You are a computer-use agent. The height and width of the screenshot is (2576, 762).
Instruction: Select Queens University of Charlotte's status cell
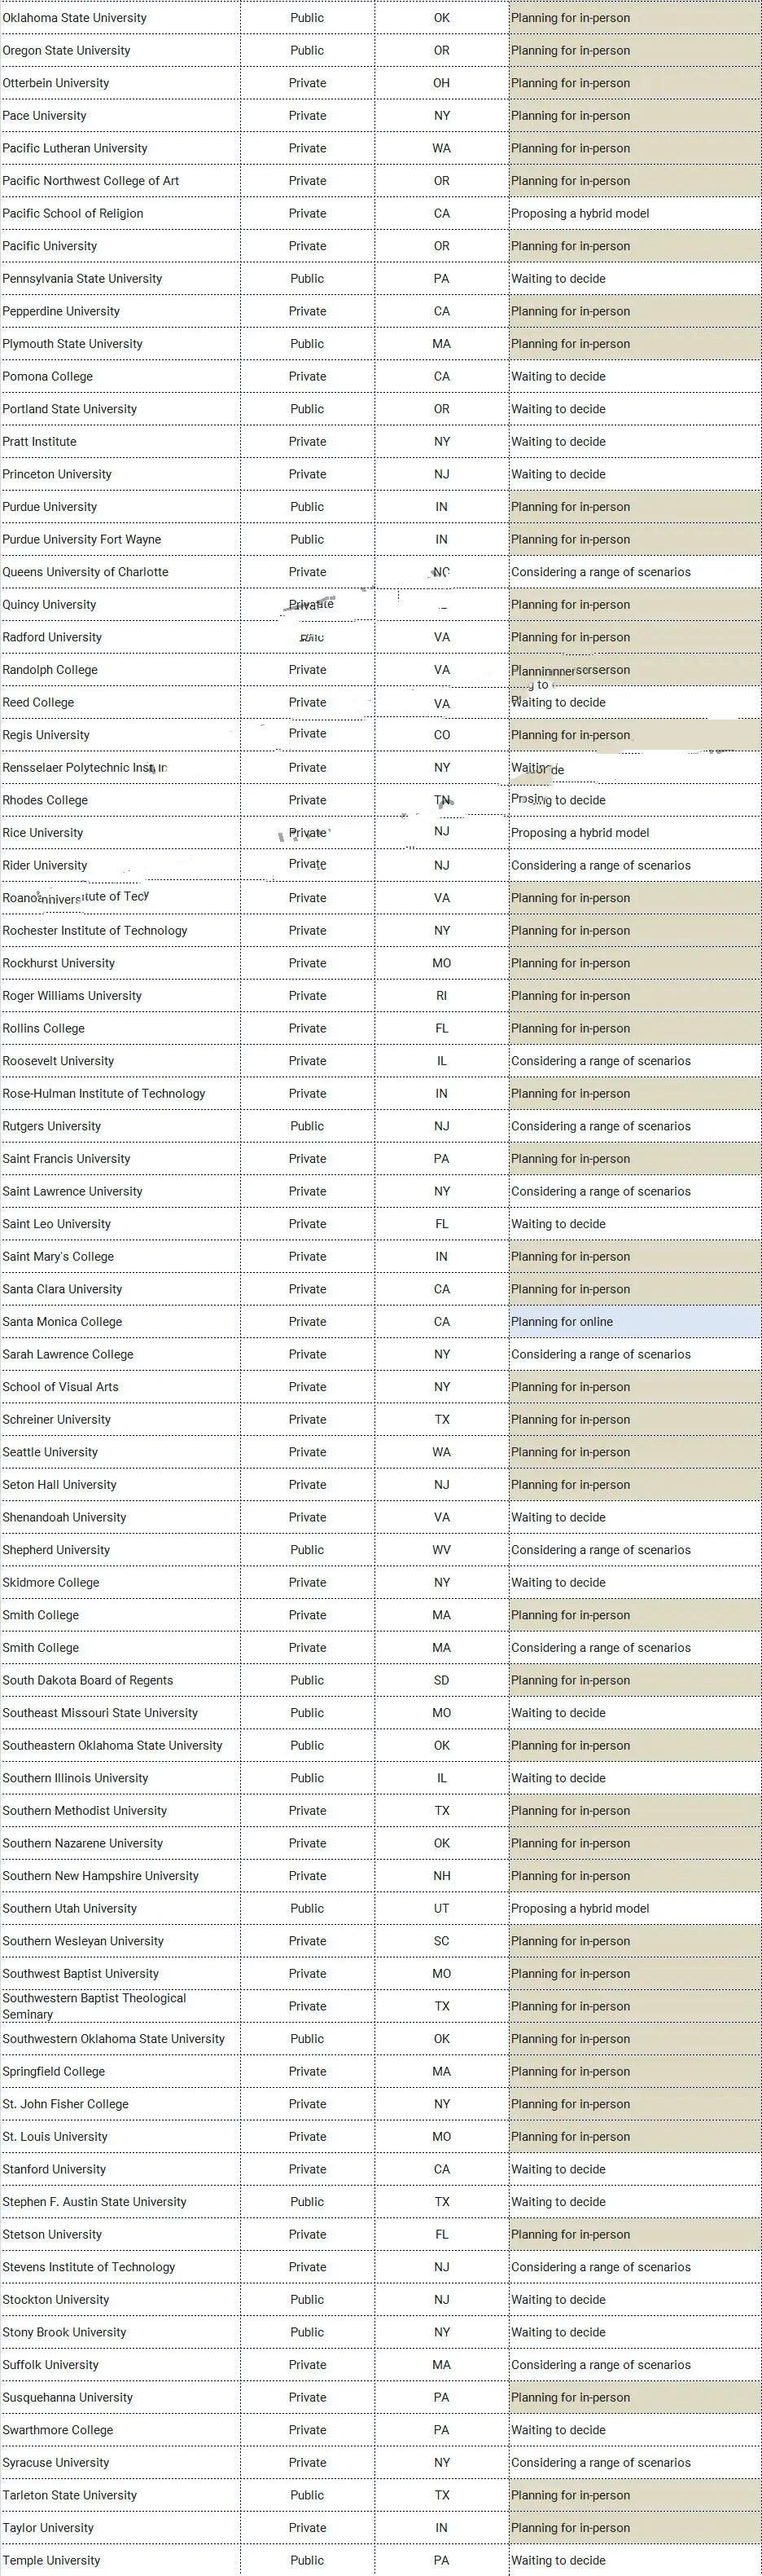point(601,572)
